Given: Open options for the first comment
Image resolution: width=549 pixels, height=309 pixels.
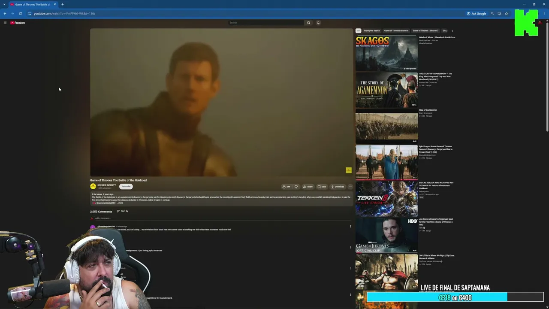Looking at the screenshot, I should pyautogui.click(x=350, y=227).
